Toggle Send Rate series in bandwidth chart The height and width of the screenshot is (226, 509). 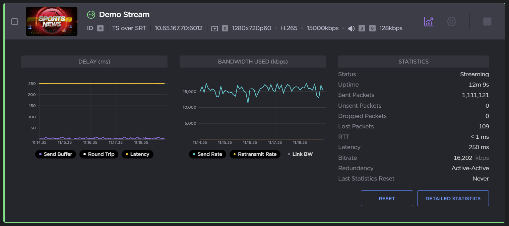(207, 154)
